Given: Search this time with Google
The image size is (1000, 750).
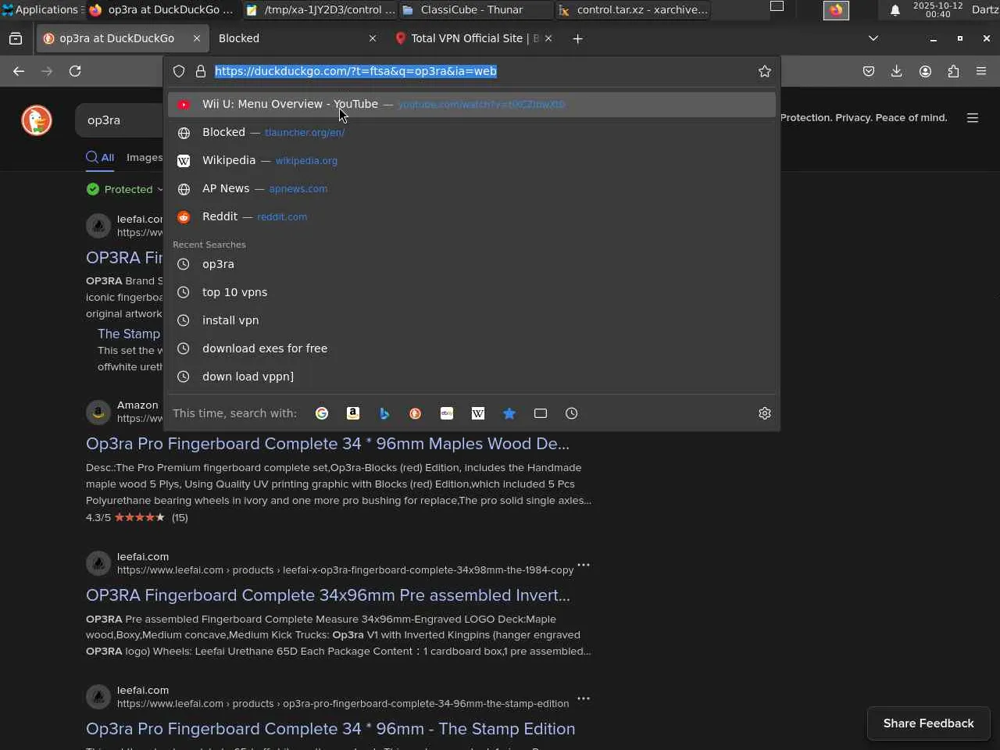Looking at the screenshot, I should pyautogui.click(x=322, y=413).
